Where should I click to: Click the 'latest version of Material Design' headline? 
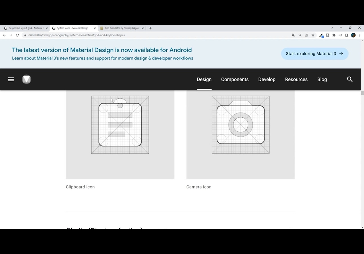(102, 50)
